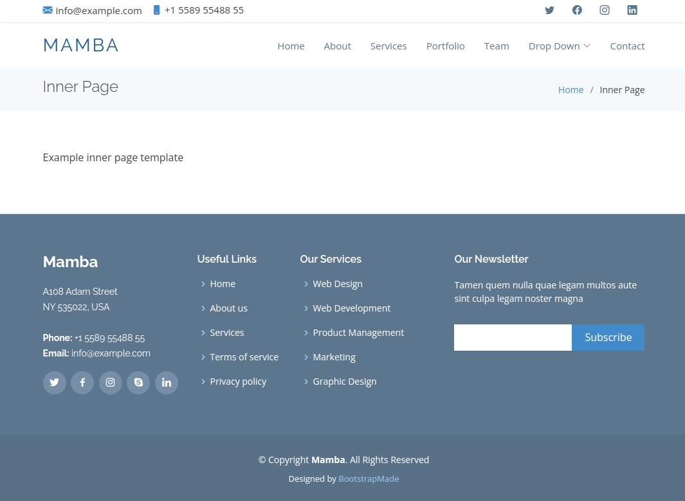This screenshot has width=685, height=501.
Task: Expand the Drop Down navigation menu
Action: pos(559,46)
